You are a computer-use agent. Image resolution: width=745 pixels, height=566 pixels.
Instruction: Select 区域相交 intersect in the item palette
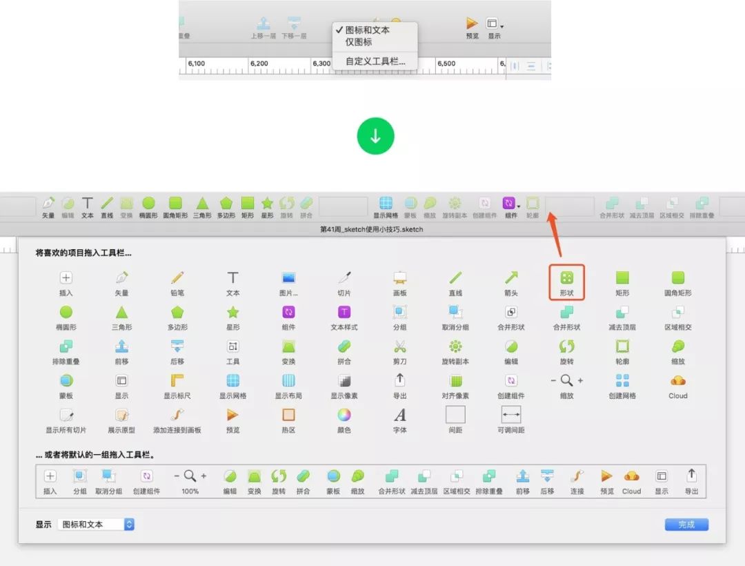coord(677,318)
